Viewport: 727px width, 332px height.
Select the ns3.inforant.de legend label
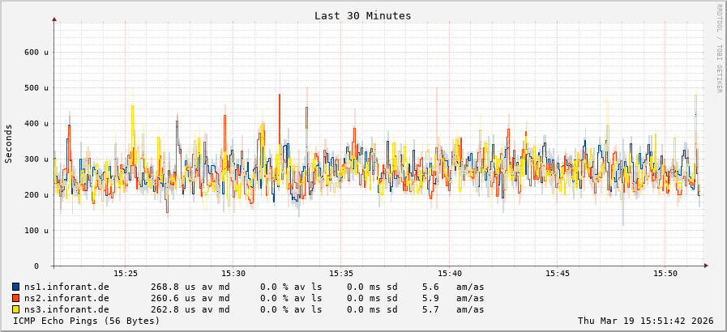66,309
